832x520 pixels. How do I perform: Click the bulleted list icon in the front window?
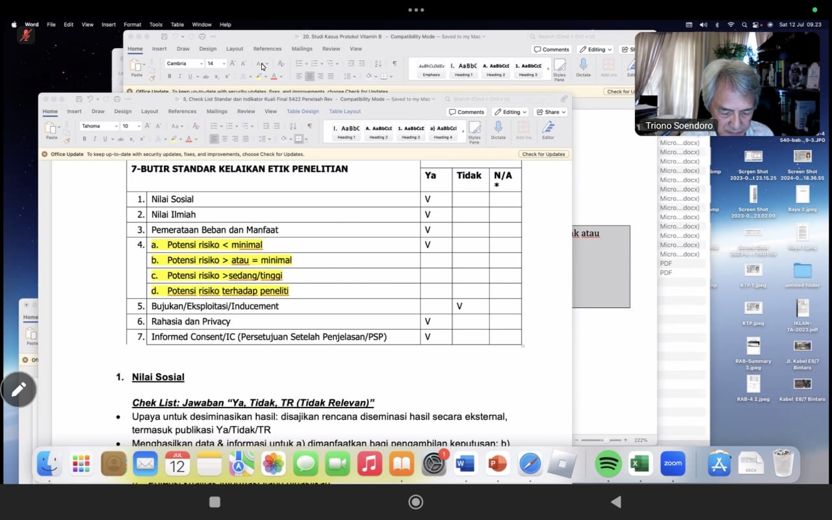coord(213,126)
